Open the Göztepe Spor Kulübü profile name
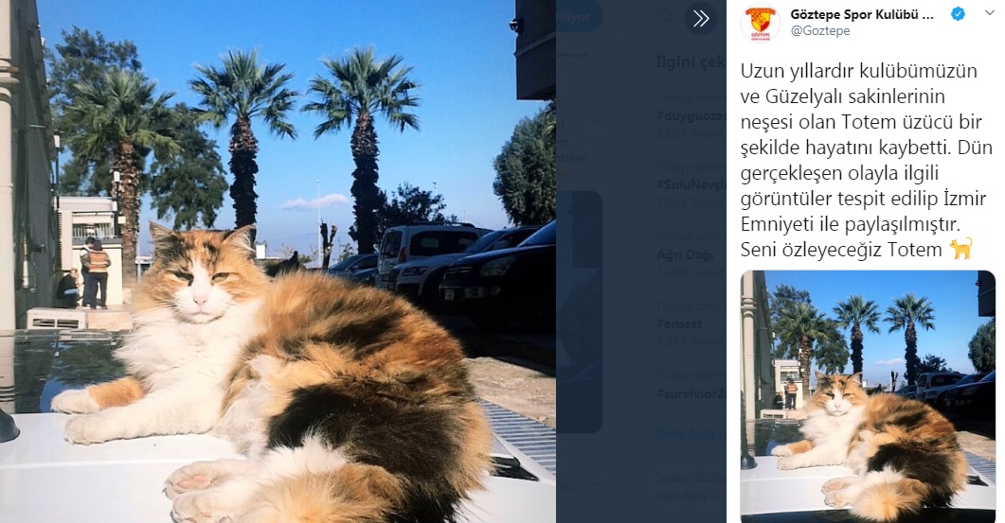Image resolution: width=1005 pixels, height=523 pixels. (862, 14)
